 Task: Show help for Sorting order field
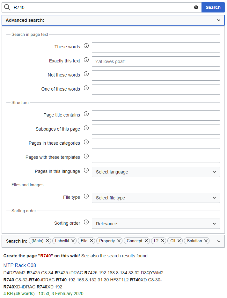86,222
